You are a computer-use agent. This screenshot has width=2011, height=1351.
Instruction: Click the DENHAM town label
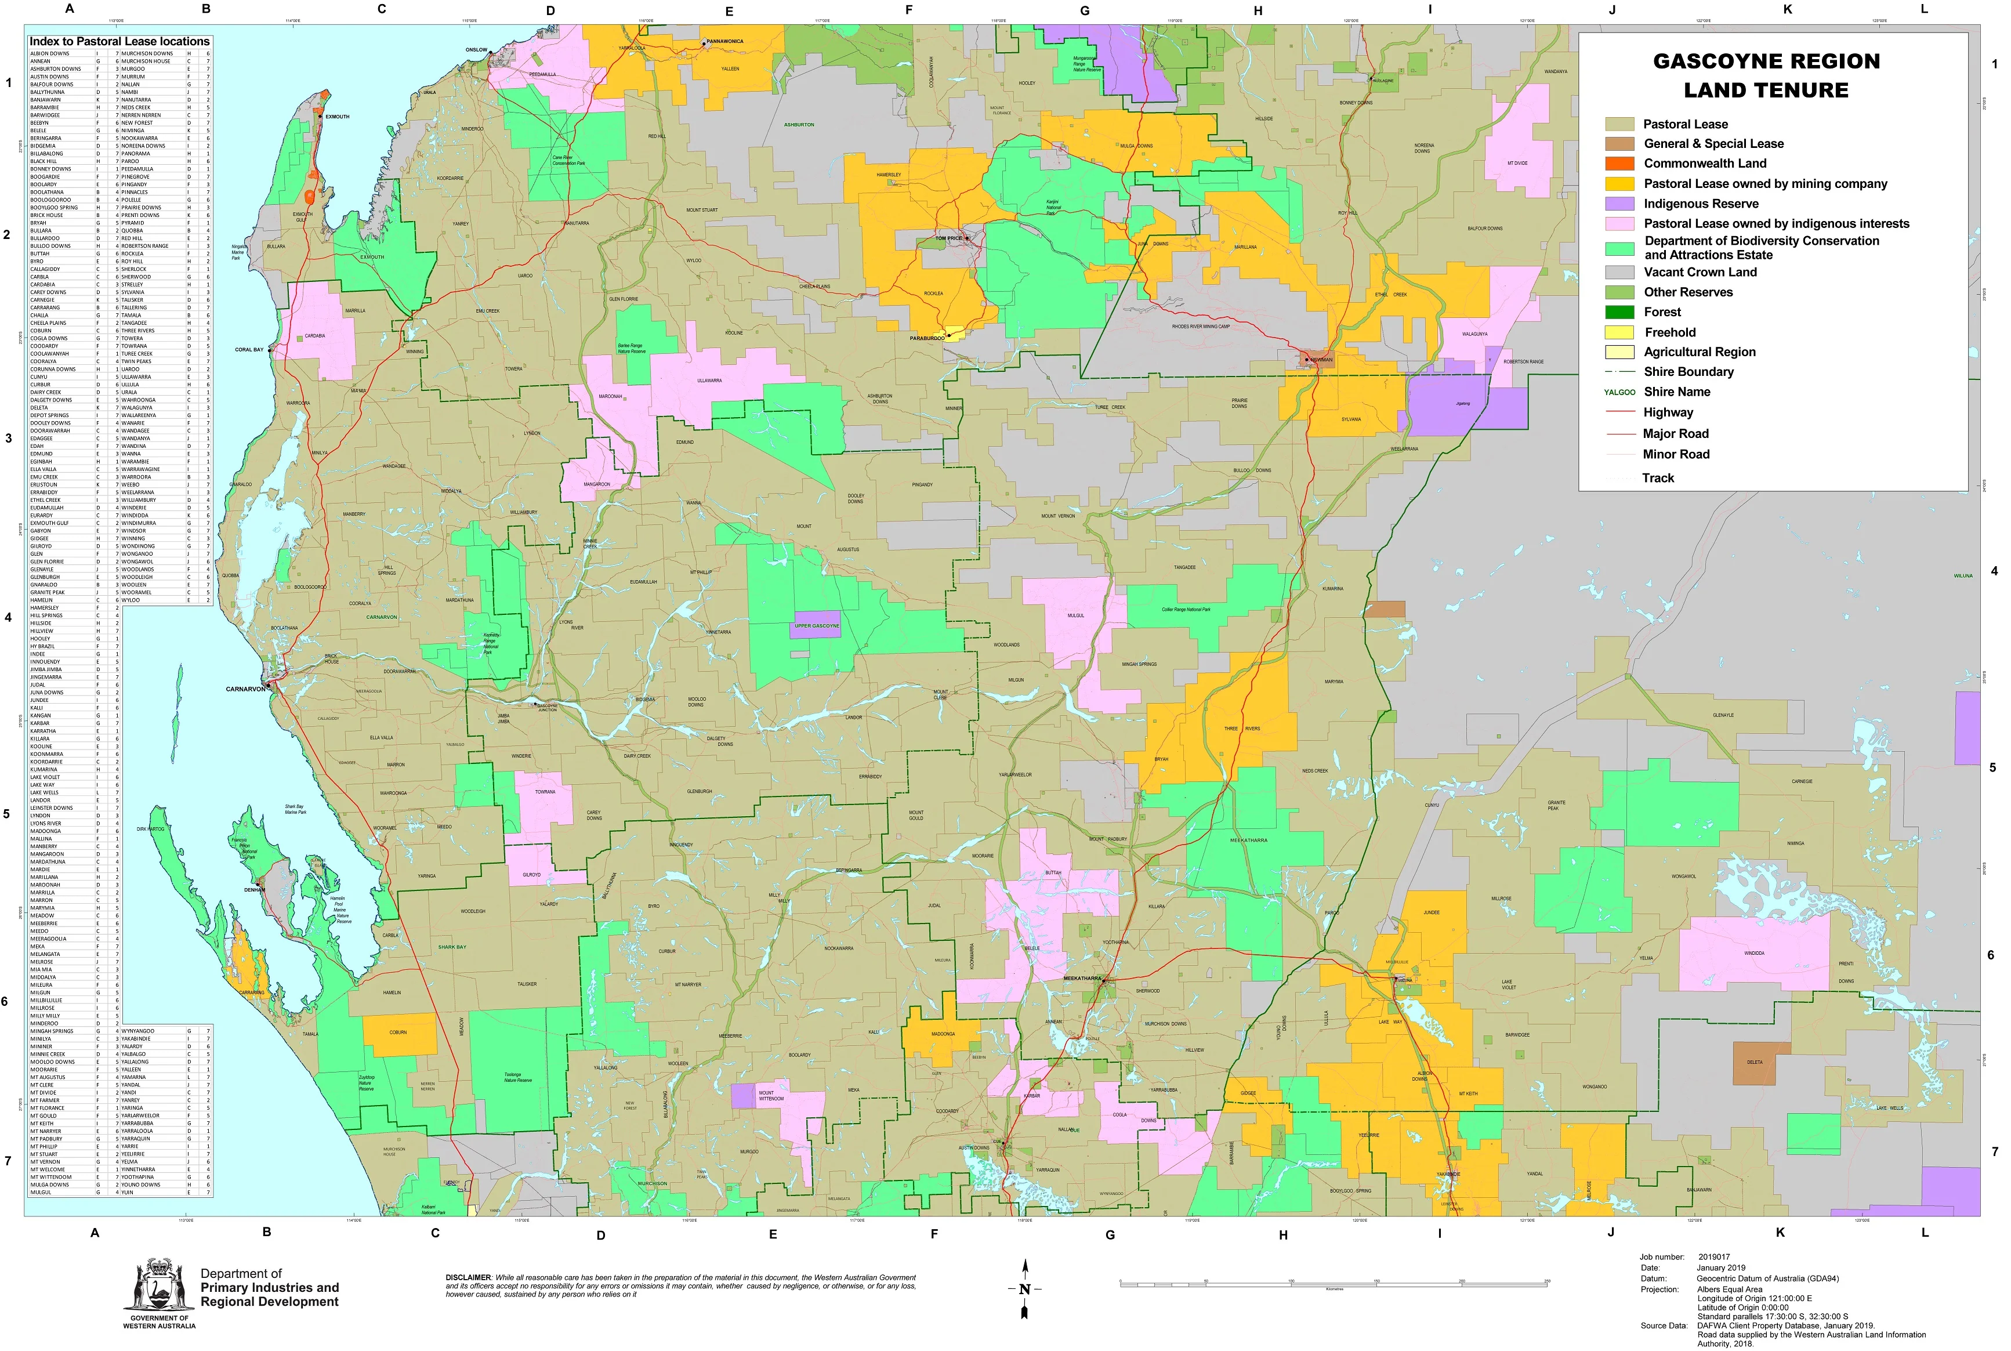[x=254, y=890]
